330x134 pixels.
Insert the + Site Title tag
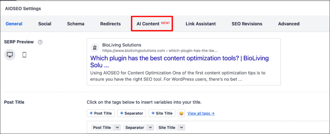162,113
